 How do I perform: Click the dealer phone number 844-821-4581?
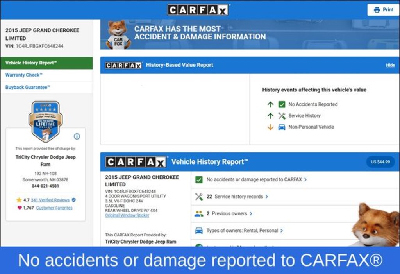point(45,186)
